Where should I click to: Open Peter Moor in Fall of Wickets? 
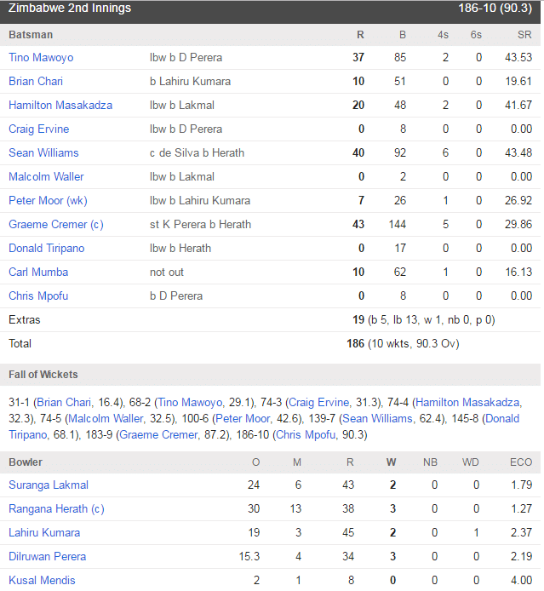(243, 419)
